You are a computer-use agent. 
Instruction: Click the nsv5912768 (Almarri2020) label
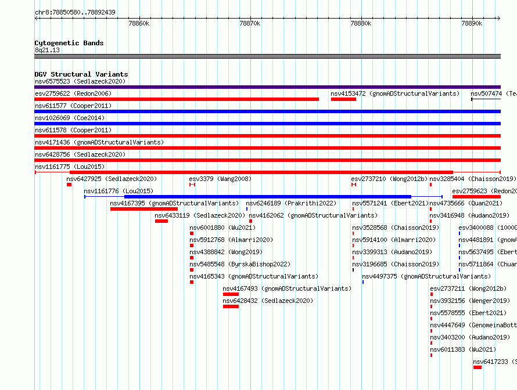[231, 240]
